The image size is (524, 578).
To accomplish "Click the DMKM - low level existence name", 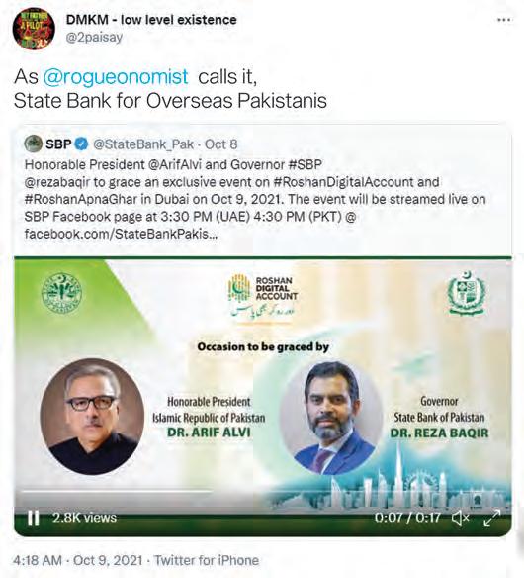I will [x=151, y=20].
